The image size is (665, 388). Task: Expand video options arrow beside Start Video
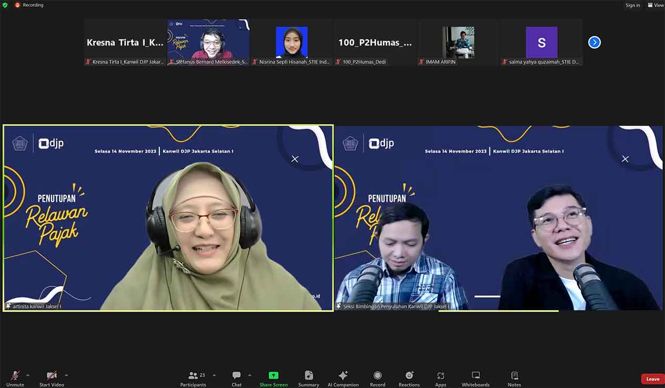(66, 375)
